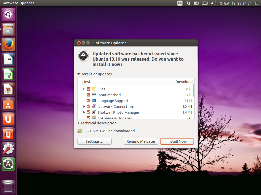Uncheck the Network Connections update checkbox

[x=88, y=106]
